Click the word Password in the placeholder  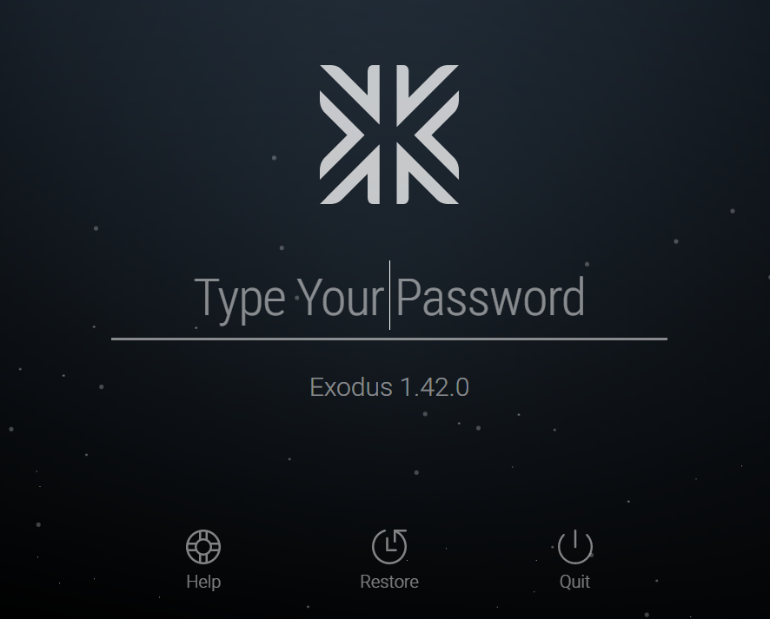tap(490, 297)
